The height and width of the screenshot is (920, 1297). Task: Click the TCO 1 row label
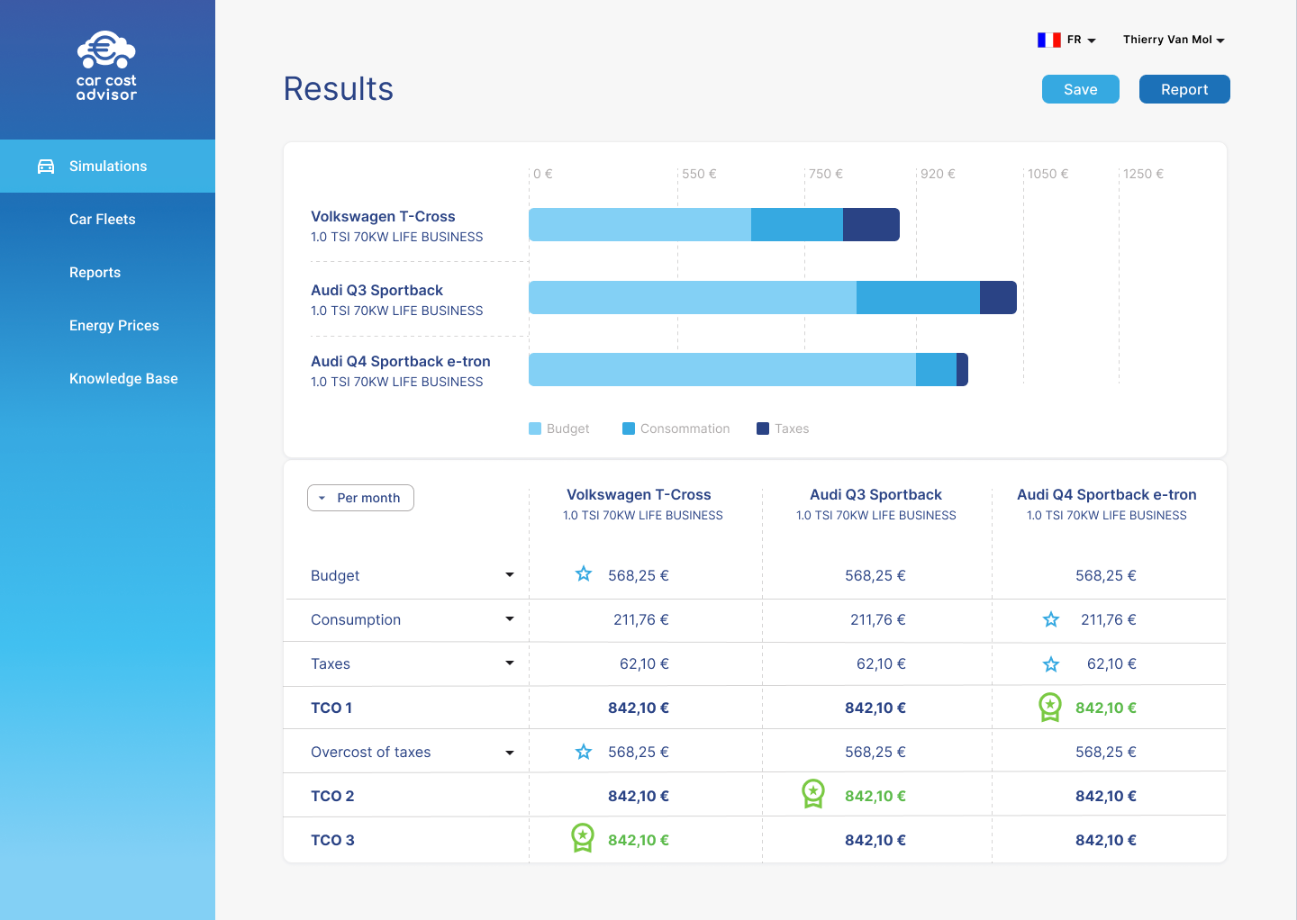tap(331, 708)
